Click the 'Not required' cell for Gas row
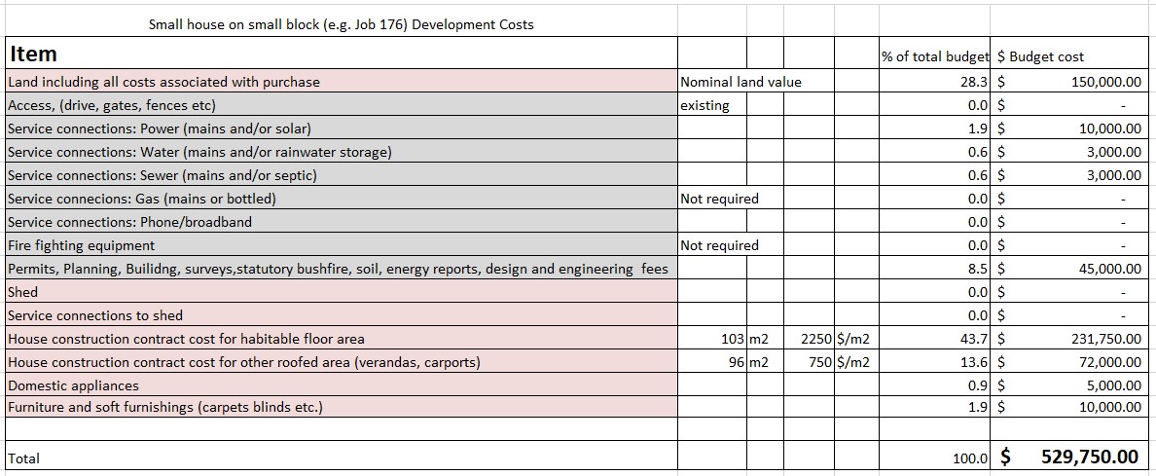This screenshot has width=1156, height=476. pyautogui.click(x=719, y=199)
